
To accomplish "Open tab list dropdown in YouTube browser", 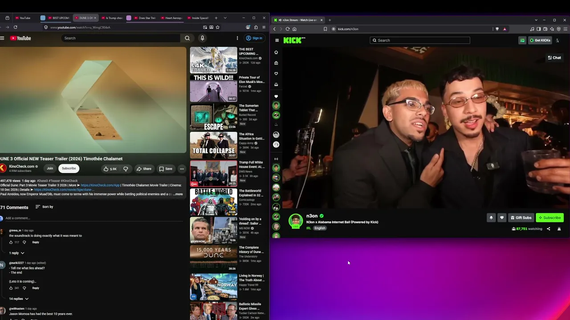I will click(225, 18).
